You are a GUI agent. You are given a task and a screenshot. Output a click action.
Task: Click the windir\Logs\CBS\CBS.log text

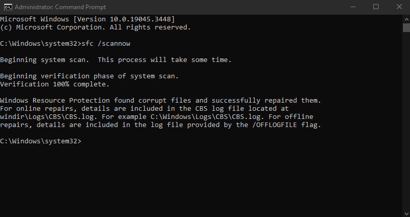tap(48, 116)
